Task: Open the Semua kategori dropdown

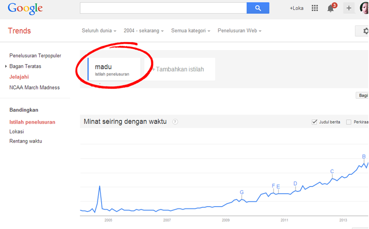Action: pos(190,30)
